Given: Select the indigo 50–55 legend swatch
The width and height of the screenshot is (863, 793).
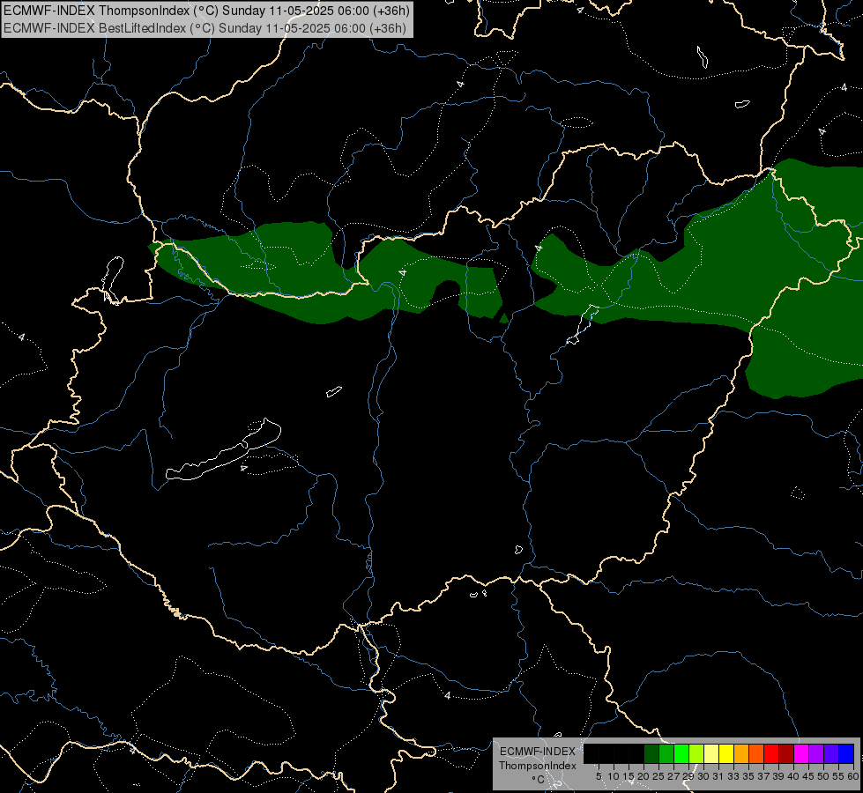Looking at the screenshot, I should [x=831, y=753].
